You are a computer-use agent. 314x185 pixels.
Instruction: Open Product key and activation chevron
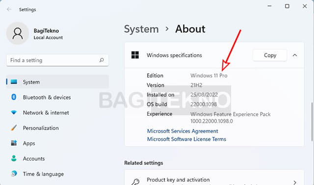(295, 183)
